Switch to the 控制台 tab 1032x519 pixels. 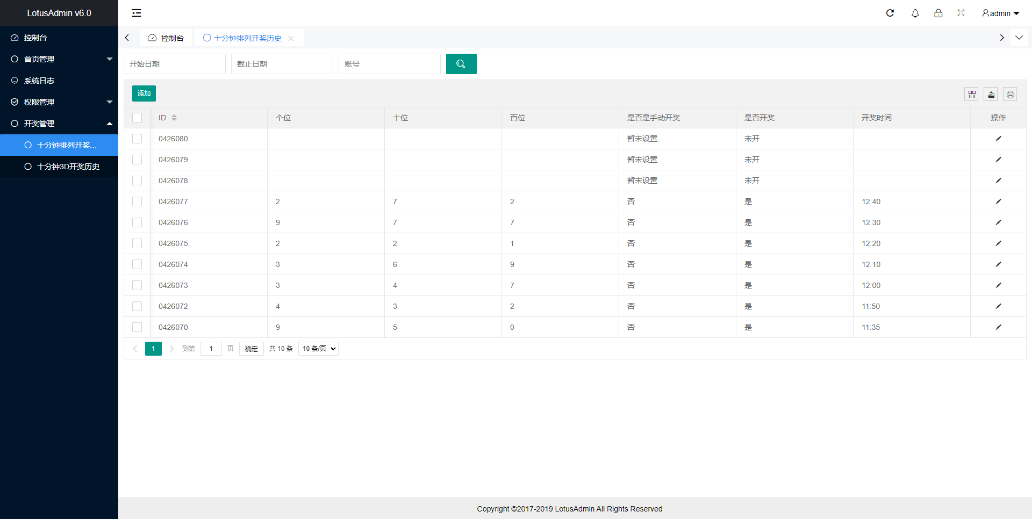pos(166,38)
